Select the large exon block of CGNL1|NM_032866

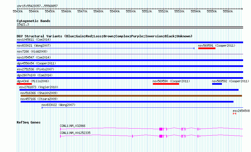[161, 129]
